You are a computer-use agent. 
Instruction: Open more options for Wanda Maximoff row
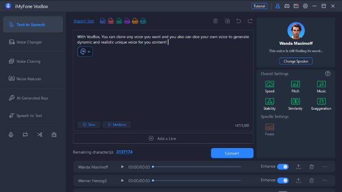pos(325,167)
